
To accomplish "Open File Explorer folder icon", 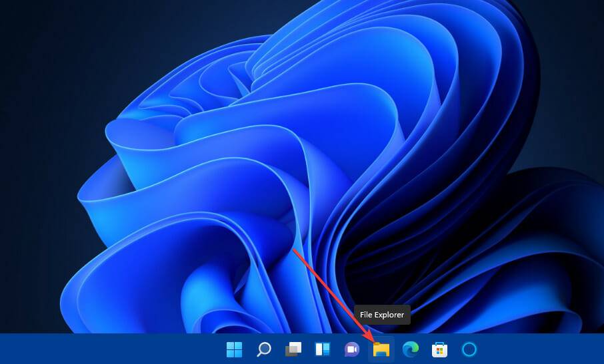I will (x=381, y=349).
